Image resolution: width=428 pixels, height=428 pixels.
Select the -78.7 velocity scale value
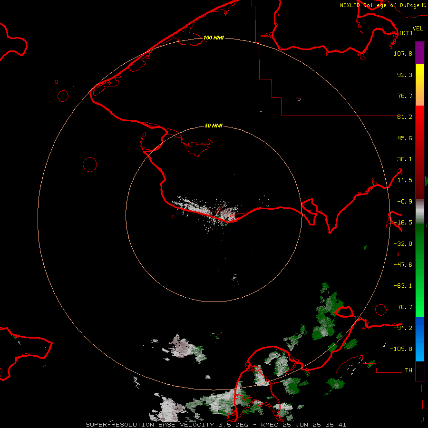pyautogui.click(x=403, y=307)
